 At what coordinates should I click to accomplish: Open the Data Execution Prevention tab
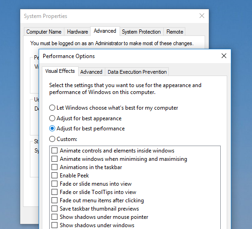click(x=137, y=72)
